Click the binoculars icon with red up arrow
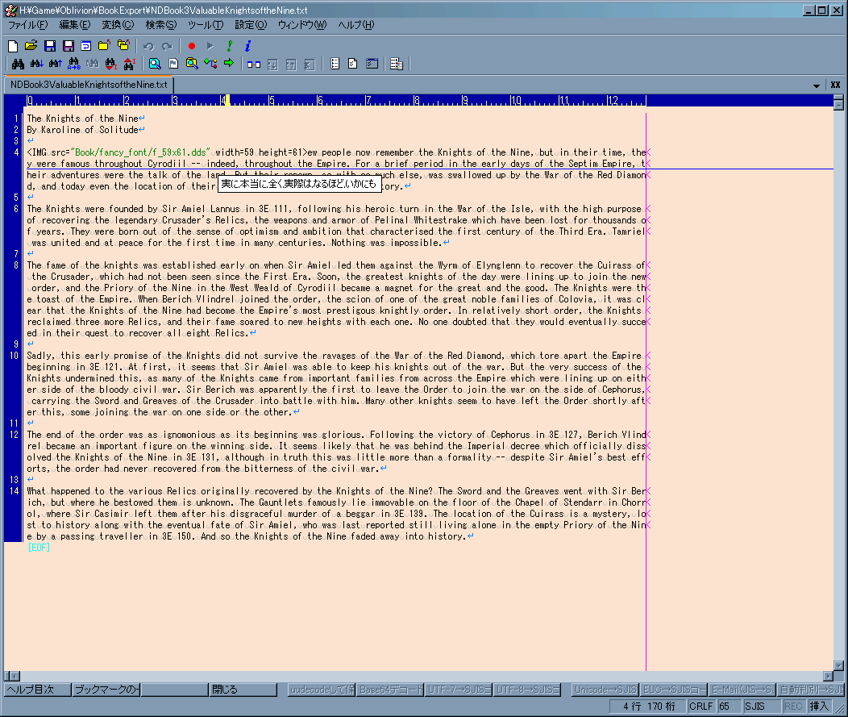The image size is (848, 717). (x=129, y=65)
